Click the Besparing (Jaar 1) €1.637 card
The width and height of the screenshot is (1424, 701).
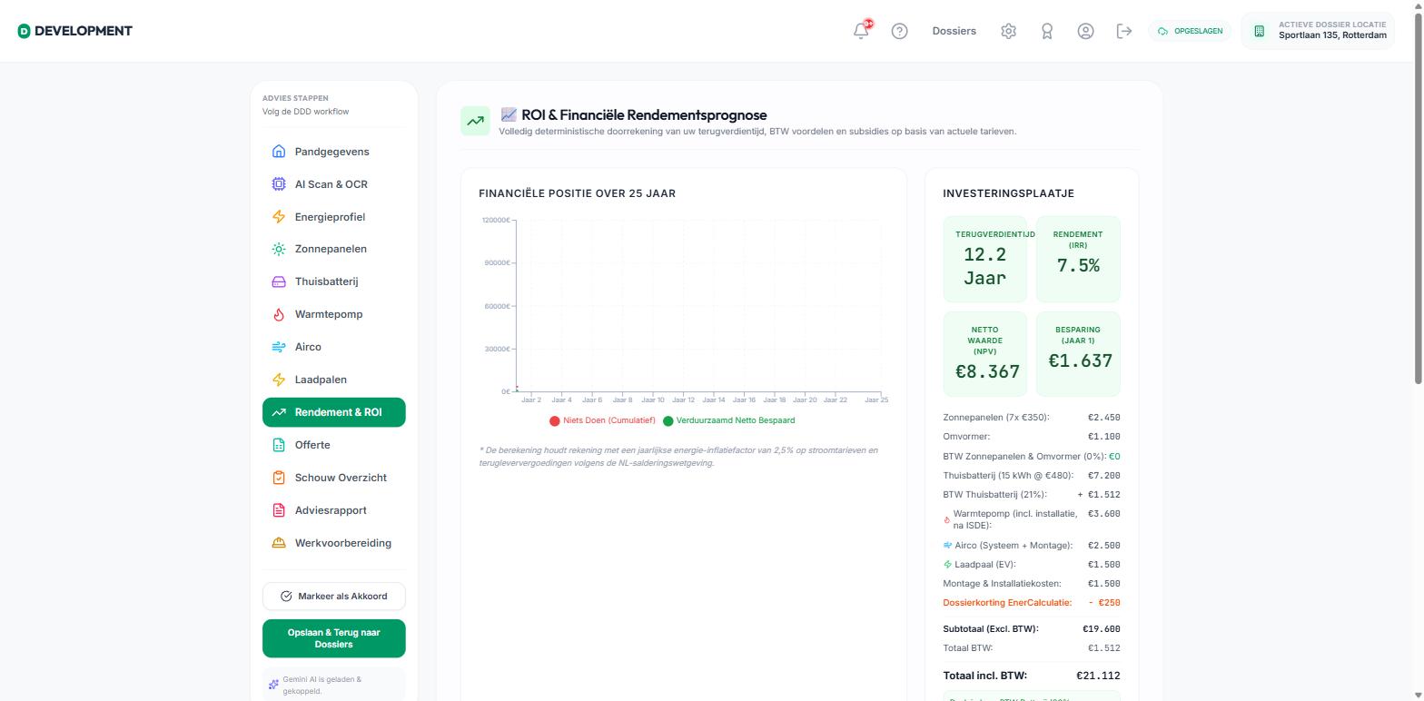click(1078, 354)
